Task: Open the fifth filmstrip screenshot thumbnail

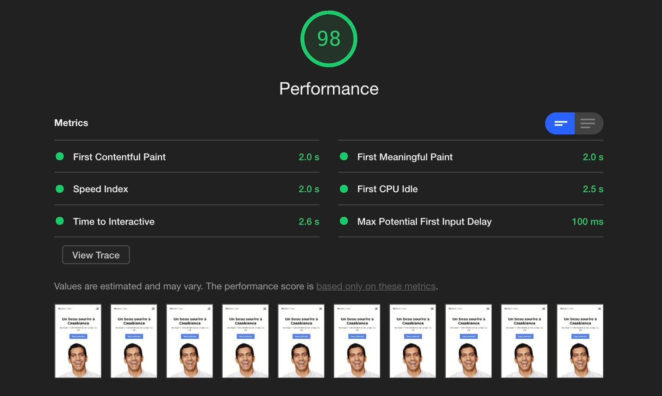Action: coord(301,341)
